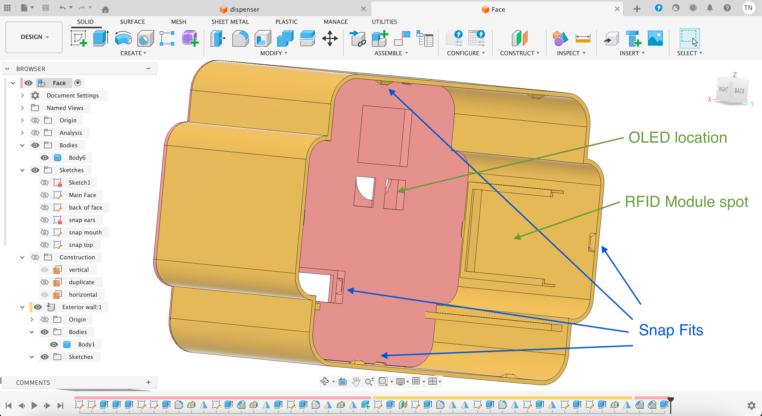This screenshot has width=762, height=416.
Task: Open the Shell tool
Action: tap(262, 38)
